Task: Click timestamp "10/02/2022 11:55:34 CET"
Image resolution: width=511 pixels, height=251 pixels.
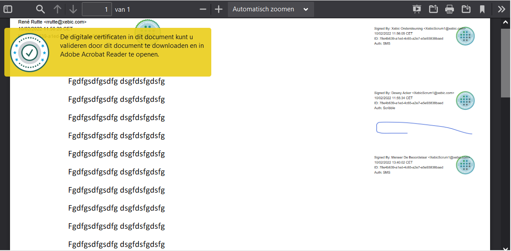Action: (x=393, y=98)
